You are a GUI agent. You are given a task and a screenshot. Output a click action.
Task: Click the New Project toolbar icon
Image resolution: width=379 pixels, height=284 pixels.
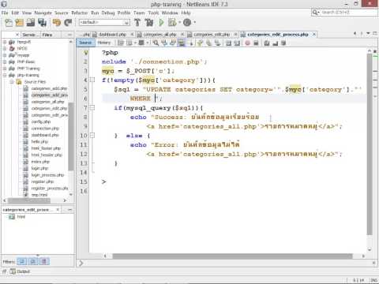[x=20, y=23]
